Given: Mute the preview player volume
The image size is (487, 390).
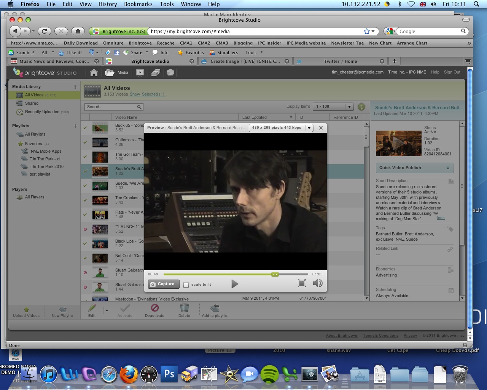Looking at the screenshot, I should tap(317, 283).
